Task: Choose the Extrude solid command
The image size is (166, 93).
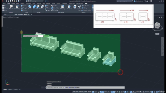Action: click(24, 6)
